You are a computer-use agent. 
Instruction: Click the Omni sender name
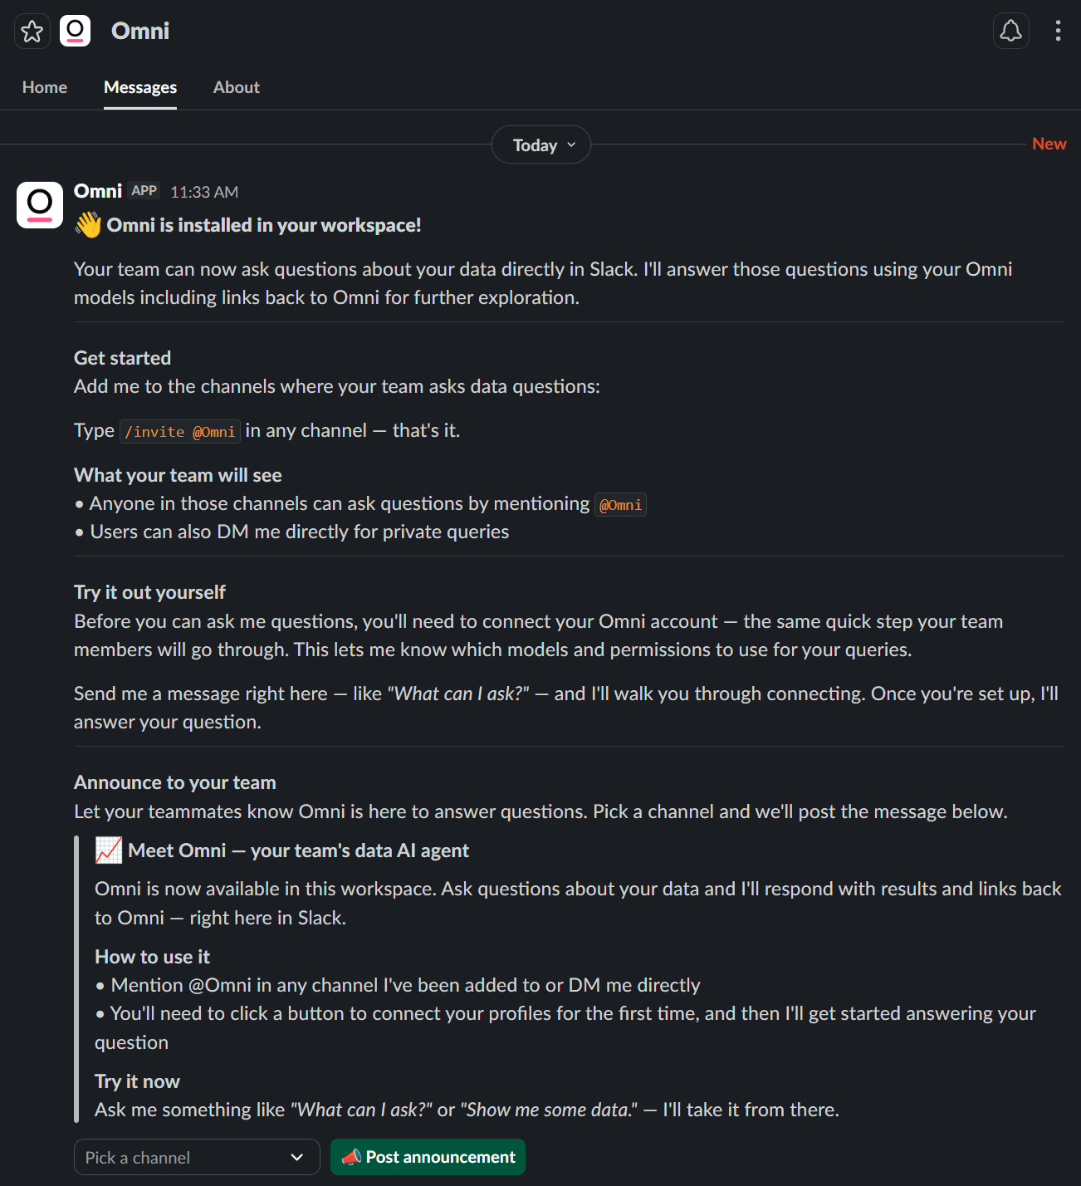pyautogui.click(x=98, y=191)
